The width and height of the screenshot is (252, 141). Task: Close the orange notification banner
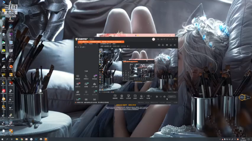[x=123, y=42]
